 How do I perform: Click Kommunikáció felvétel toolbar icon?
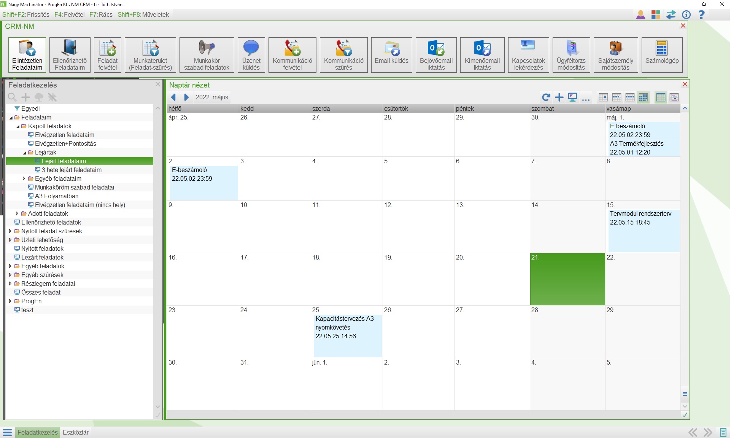(292, 55)
